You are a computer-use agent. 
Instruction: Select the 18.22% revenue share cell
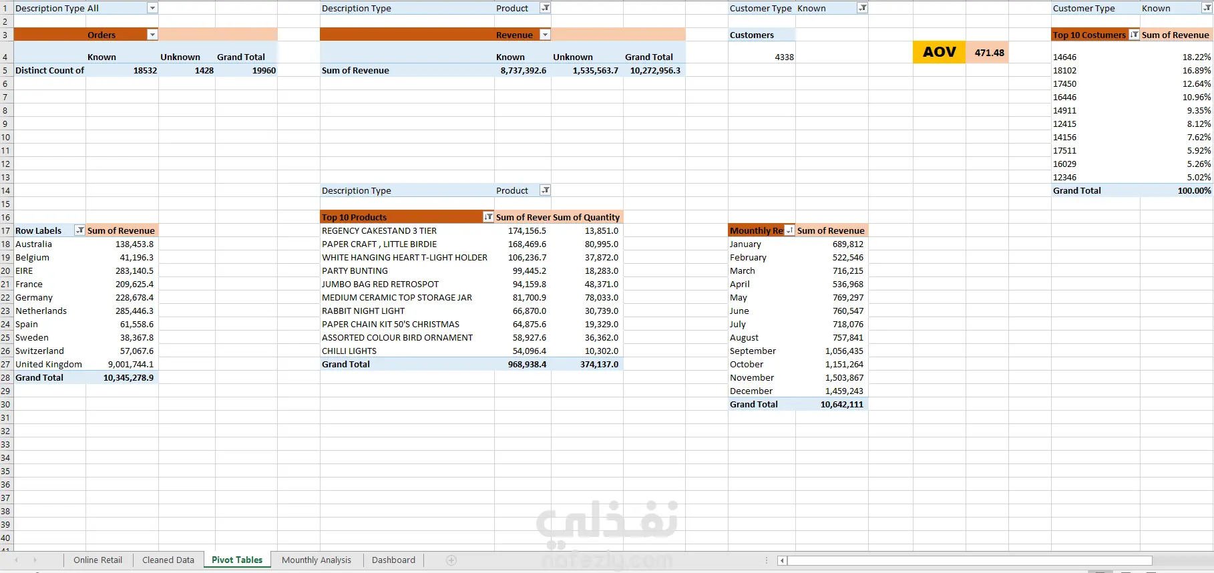coord(1176,57)
